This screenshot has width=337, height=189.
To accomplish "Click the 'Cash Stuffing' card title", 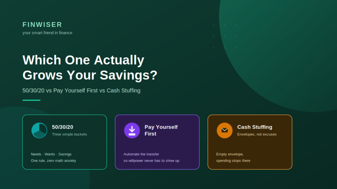I will [x=255, y=127].
